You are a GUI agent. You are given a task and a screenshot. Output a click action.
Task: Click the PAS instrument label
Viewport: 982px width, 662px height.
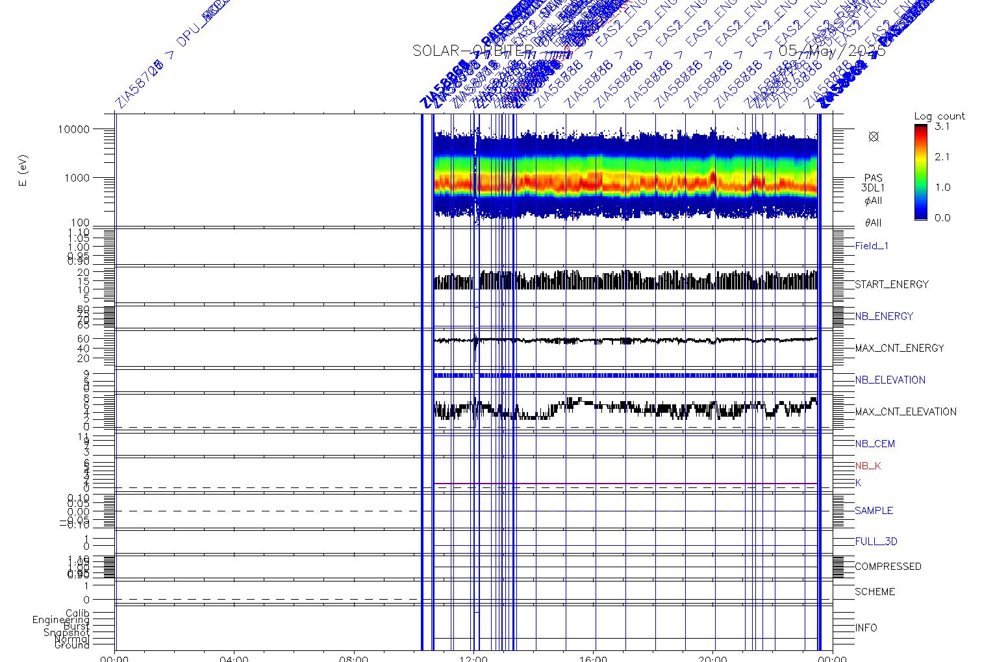[873, 178]
